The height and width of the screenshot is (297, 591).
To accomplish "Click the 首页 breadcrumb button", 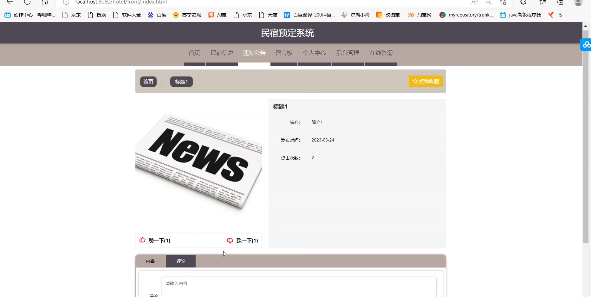I will click(x=148, y=82).
